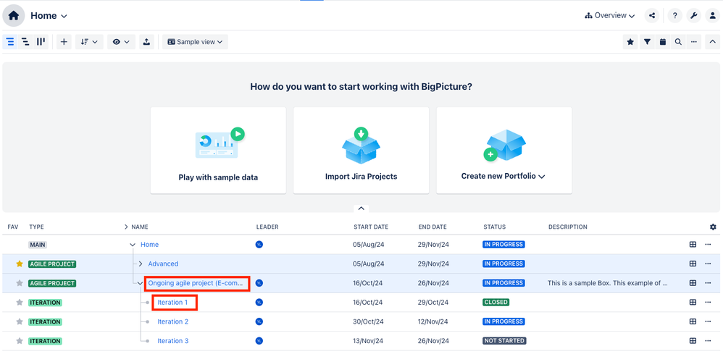The image size is (723, 354).
Task: Click the sample Box description text
Action: coord(608,283)
